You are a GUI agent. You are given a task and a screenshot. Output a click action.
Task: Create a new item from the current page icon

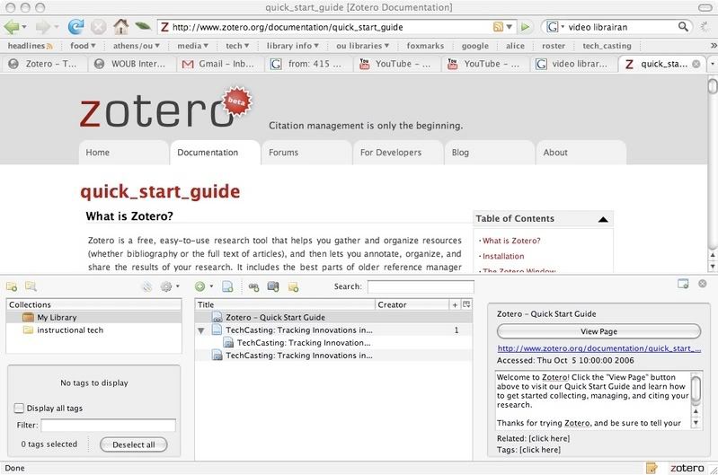click(x=227, y=287)
